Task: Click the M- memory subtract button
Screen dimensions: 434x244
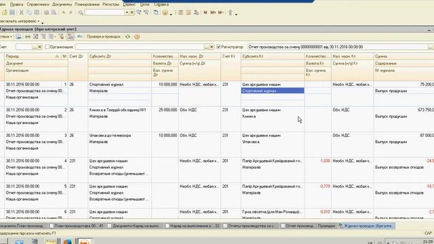Action: [220, 12]
